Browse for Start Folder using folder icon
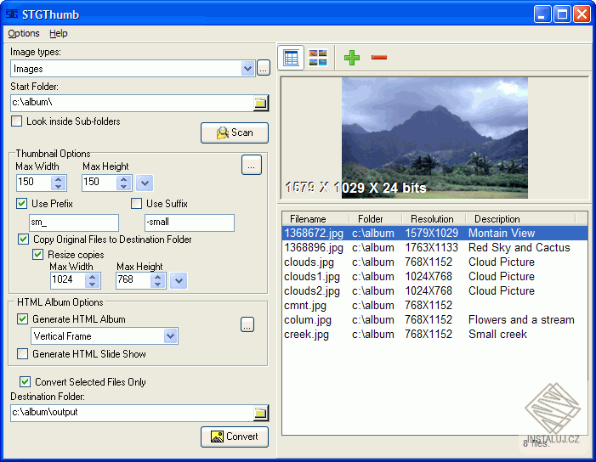The image size is (596, 462). point(261,104)
